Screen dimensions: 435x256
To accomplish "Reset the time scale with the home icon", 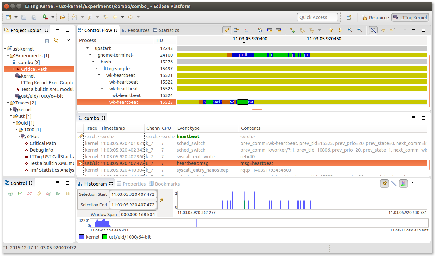I will click(260, 30).
